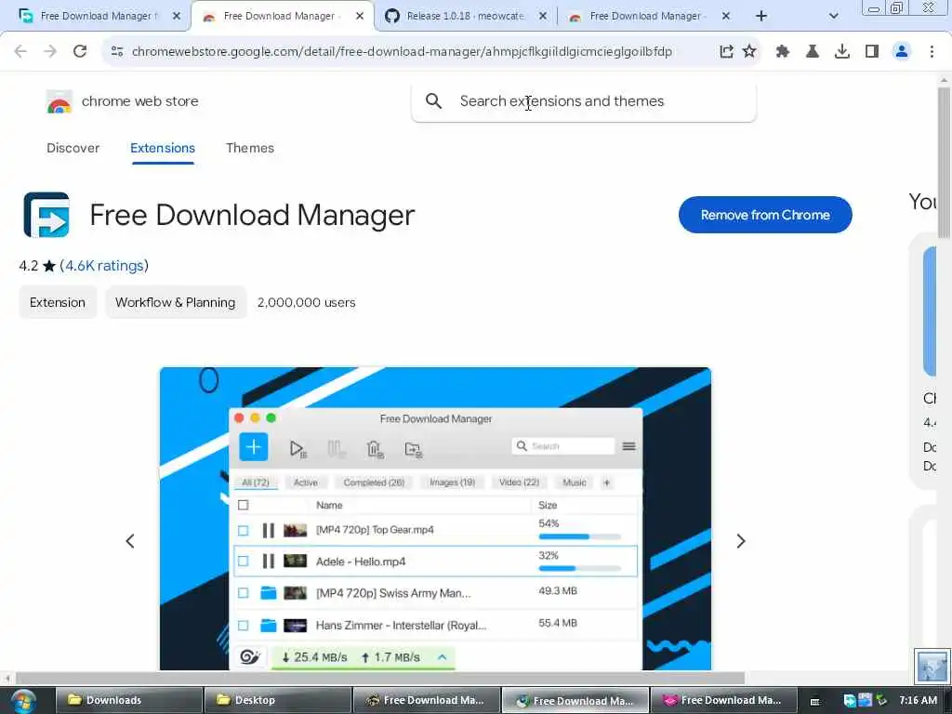
Task: Open Chrome three-dot menu
Action: [x=932, y=52]
